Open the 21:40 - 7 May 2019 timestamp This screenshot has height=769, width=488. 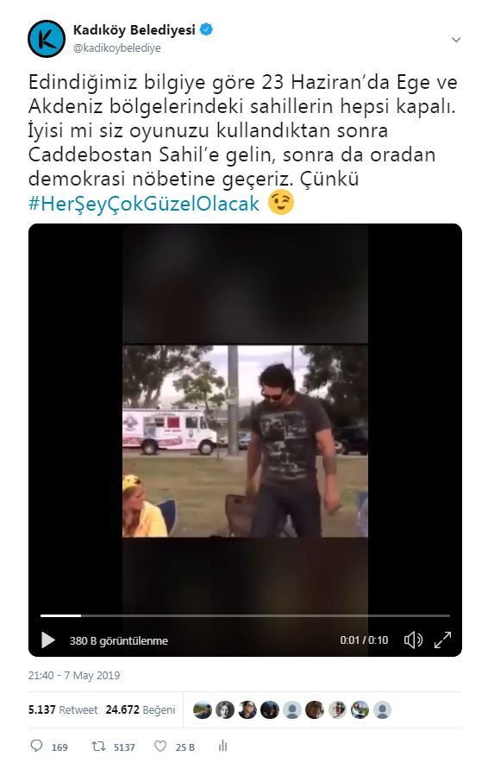(74, 675)
